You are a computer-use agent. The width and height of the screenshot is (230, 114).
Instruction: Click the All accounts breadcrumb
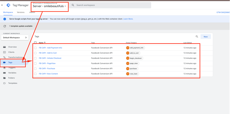tap(37, 3)
